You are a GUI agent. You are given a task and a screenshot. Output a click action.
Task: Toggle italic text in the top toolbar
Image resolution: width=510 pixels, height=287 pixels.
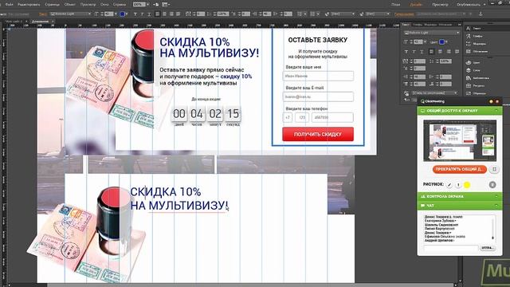coord(142,14)
